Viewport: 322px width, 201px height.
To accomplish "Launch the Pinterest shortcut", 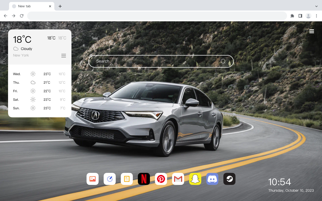I will [161, 179].
